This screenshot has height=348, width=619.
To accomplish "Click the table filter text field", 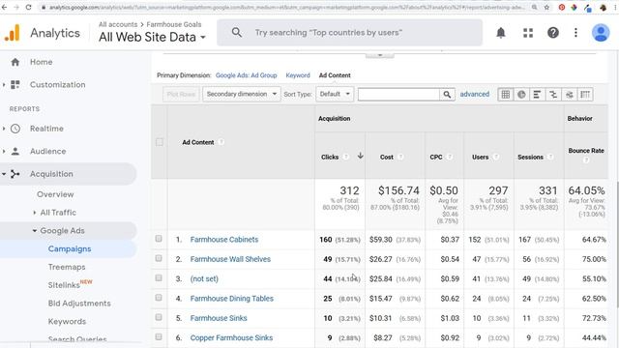I will tap(398, 95).
